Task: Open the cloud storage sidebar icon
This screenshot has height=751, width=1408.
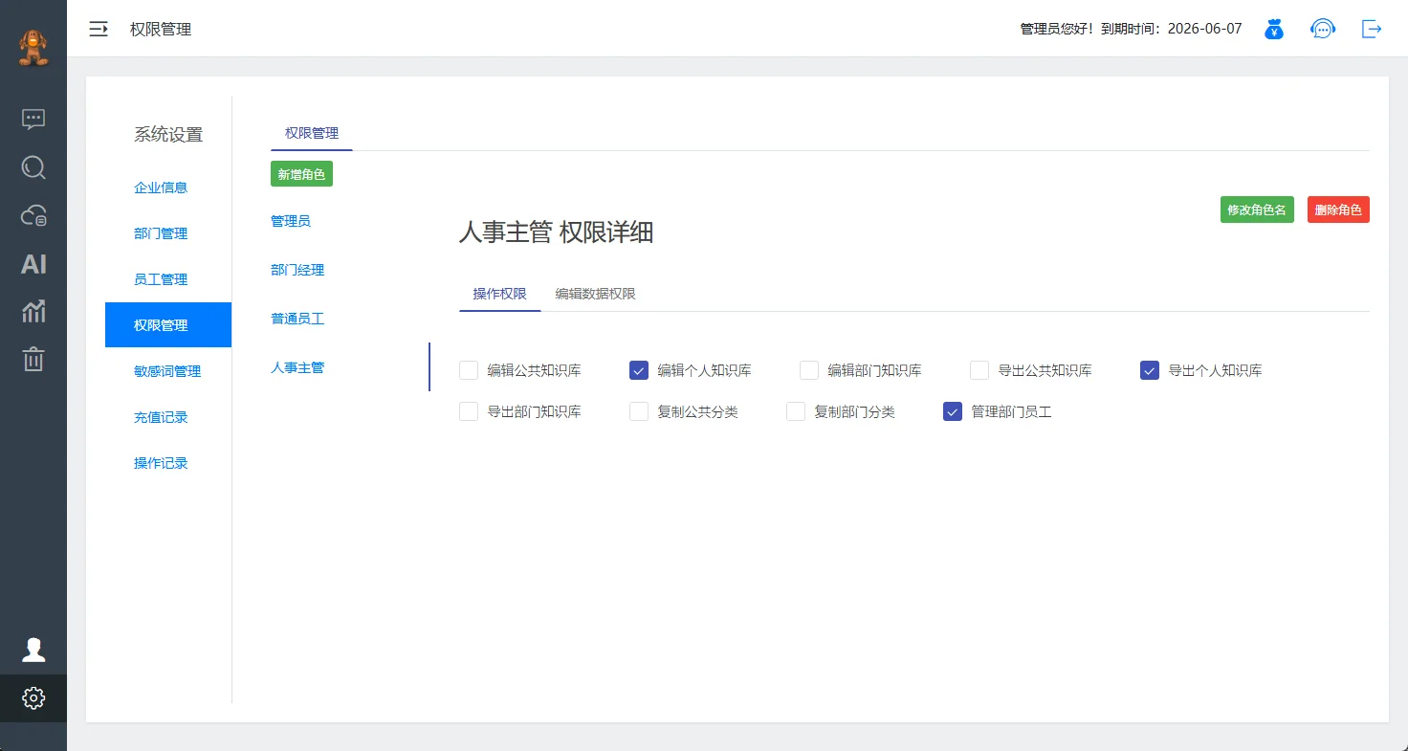Action: 33,216
